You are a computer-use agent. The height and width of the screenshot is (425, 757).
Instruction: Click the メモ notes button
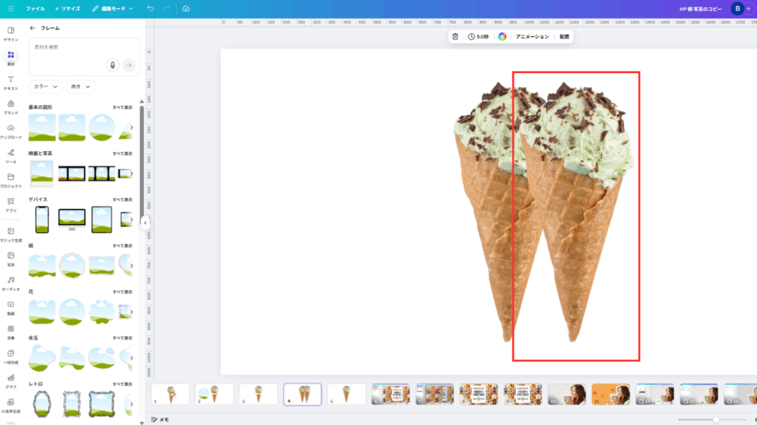click(x=160, y=419)
